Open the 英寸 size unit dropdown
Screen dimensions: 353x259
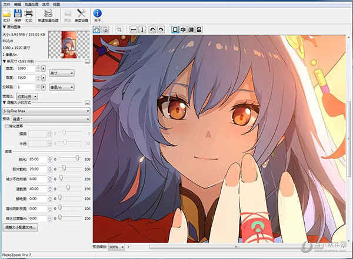(62, 73)
